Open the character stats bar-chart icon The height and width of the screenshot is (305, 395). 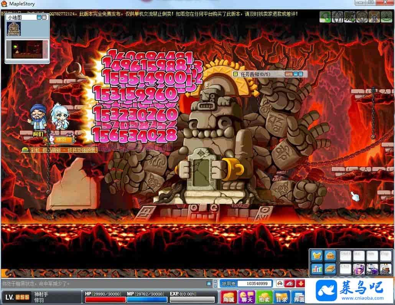(317, 269)
